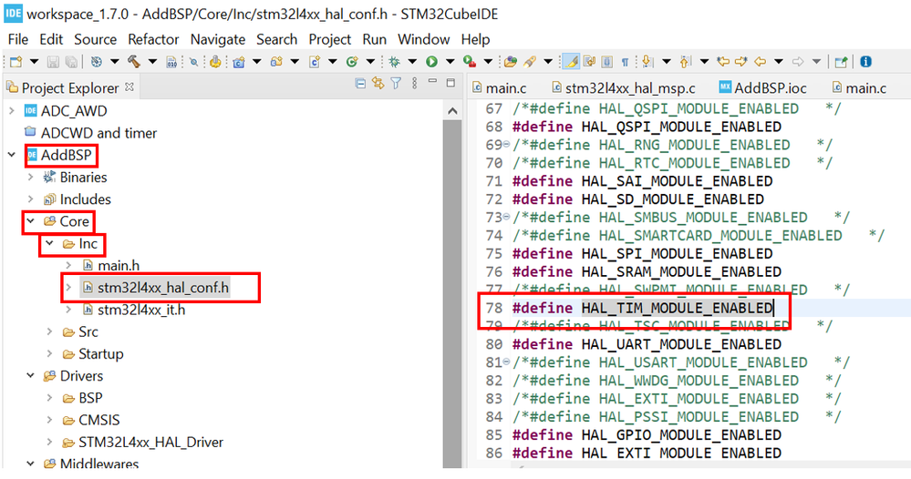Collapse the AddBSP project node
This screenshot has width=911, height=479.
tap(12, 155)
